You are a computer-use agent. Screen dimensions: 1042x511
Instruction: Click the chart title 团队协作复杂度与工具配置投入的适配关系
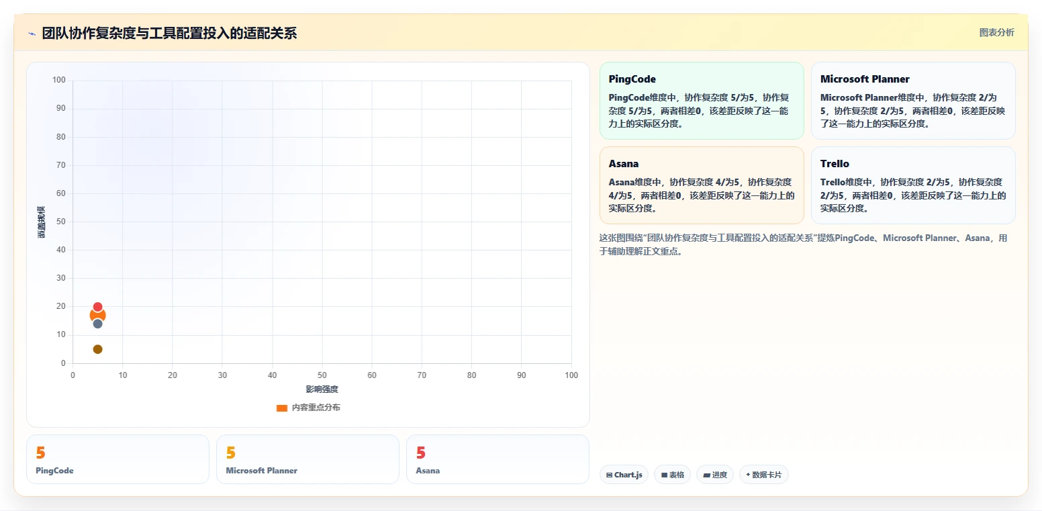(x=169, y=34)
